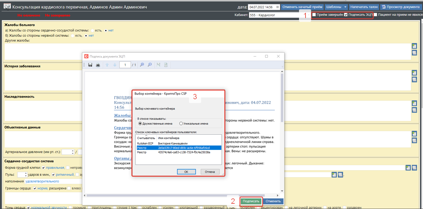Click the add-template icon next to Другие жалобы
Image resolution: width=423 pixels, height=209 pixels.
[414, 46]
